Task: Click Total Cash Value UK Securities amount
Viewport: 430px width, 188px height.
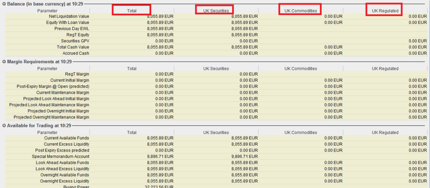Action: click(245, 47)
